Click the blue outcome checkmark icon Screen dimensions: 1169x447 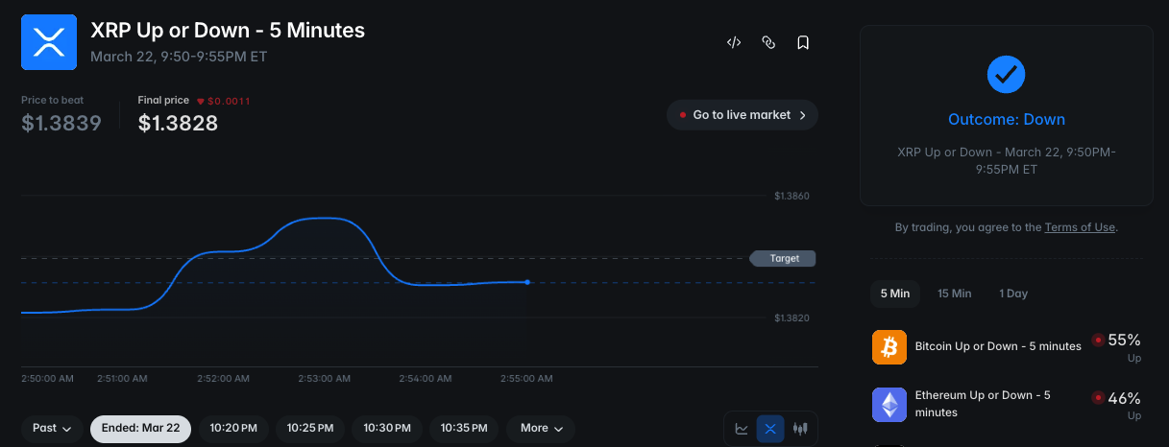(x=1006, y=74)
